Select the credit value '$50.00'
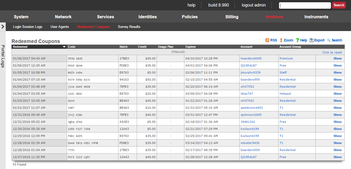This screenshot has width=351, height=169. pos(151,80)
